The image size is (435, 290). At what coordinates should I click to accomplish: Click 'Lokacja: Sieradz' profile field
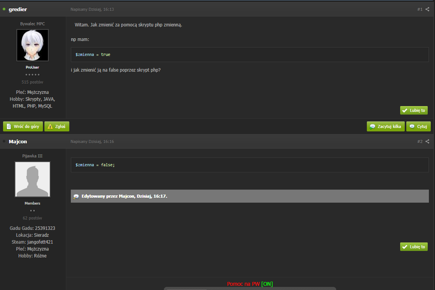point(33,235)
